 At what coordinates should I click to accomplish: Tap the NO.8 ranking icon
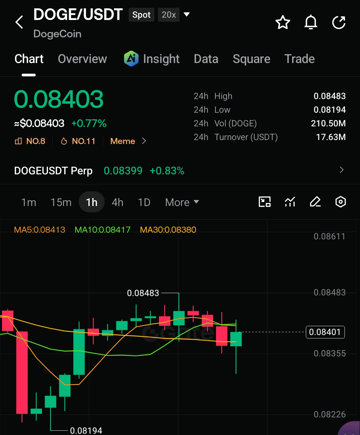click(18, 141)
